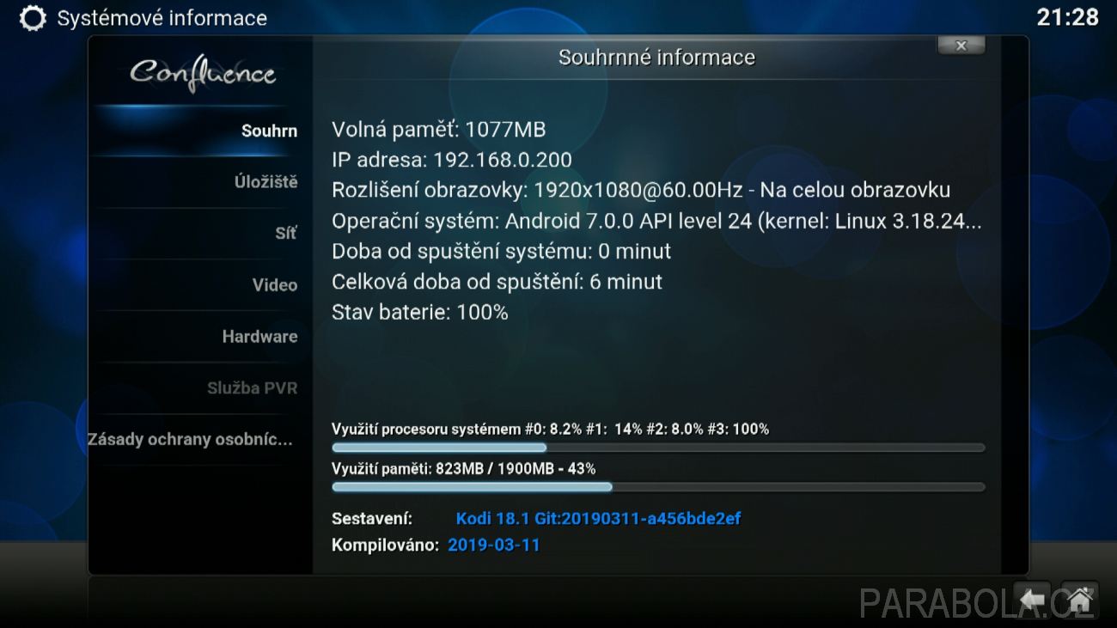The width and height of the screenshot is (1117, 628).
Task: Click the Confluence logo
Action: click(x=203, y=73)
